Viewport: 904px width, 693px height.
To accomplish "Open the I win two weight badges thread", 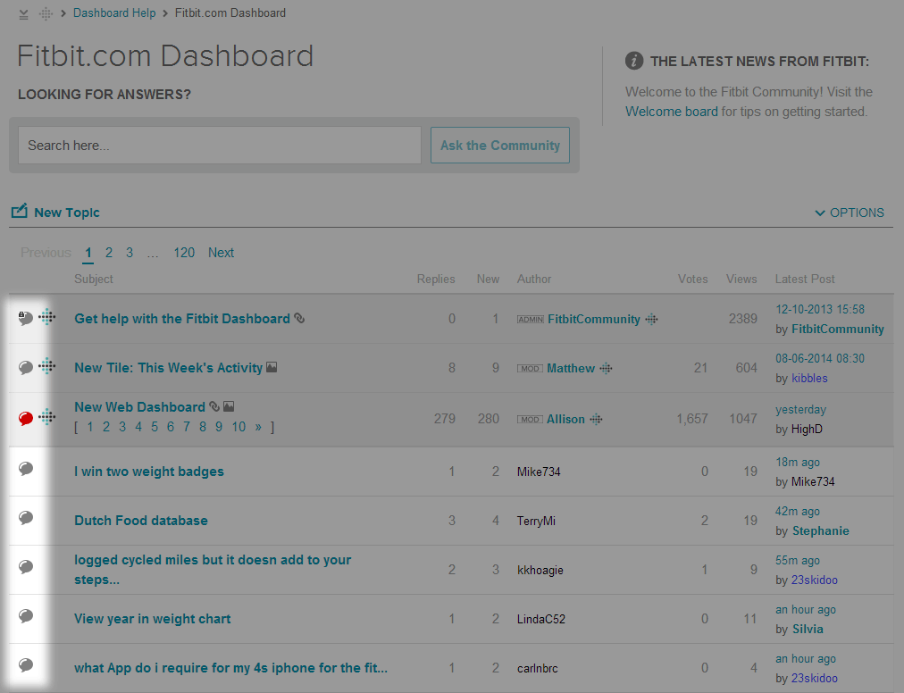I will [x=149, y=471].
